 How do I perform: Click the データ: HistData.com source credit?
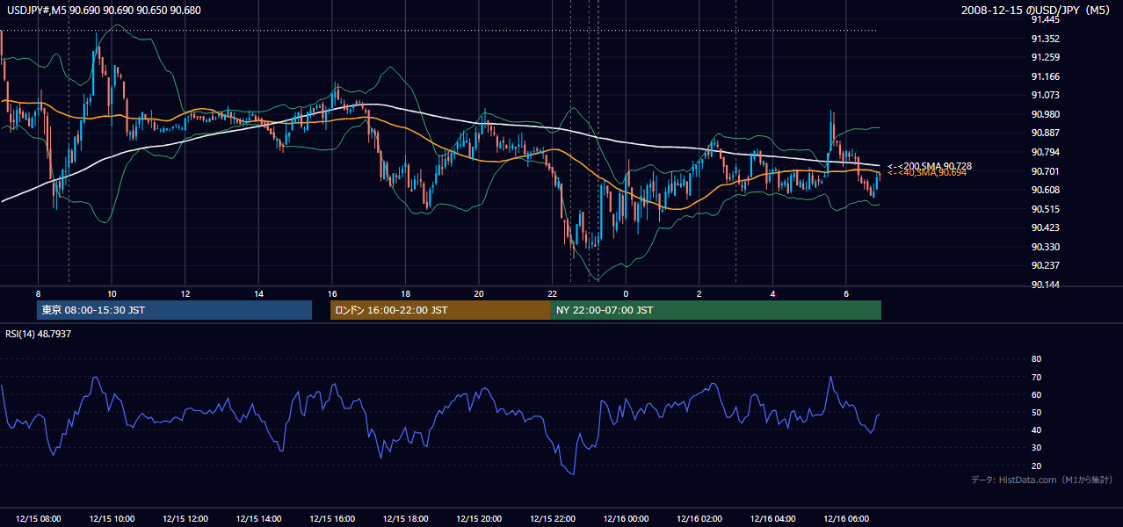point(1042,480)
